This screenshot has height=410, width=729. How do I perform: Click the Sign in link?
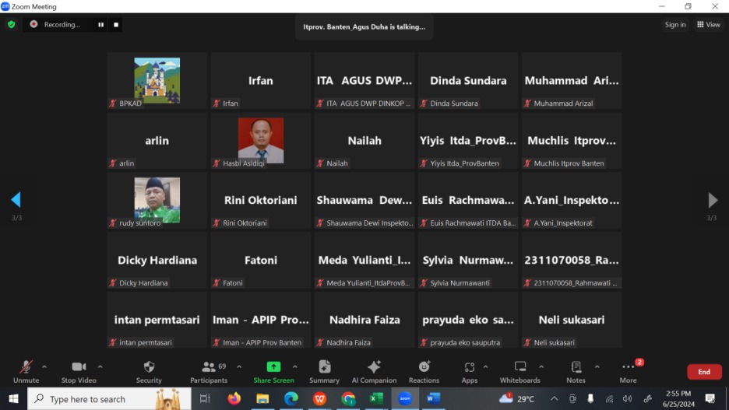pos(675,24)
